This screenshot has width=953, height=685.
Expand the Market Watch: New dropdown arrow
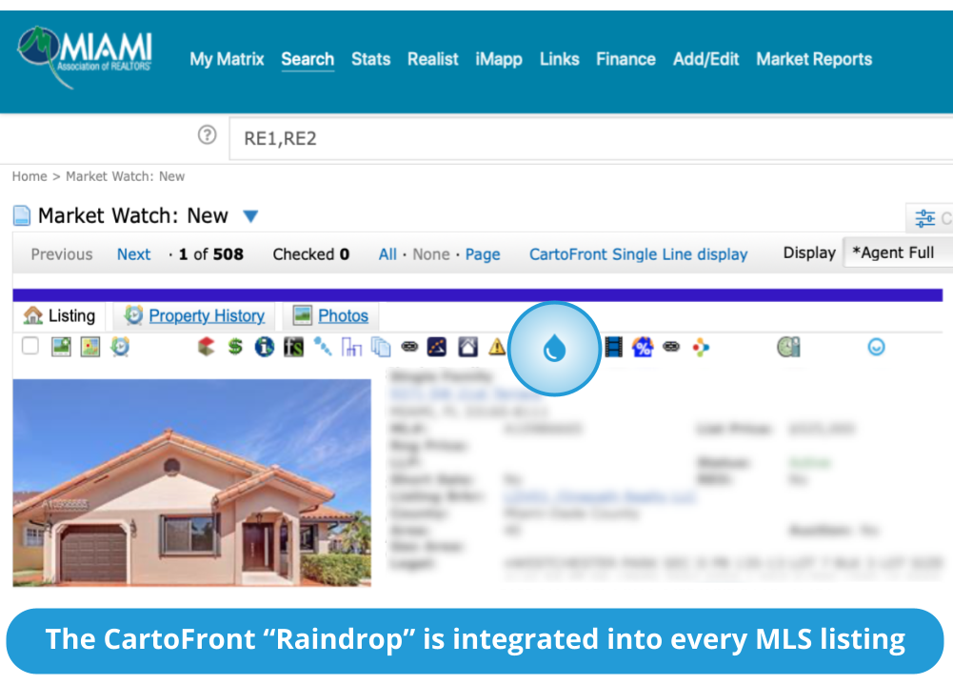[250, 216]
